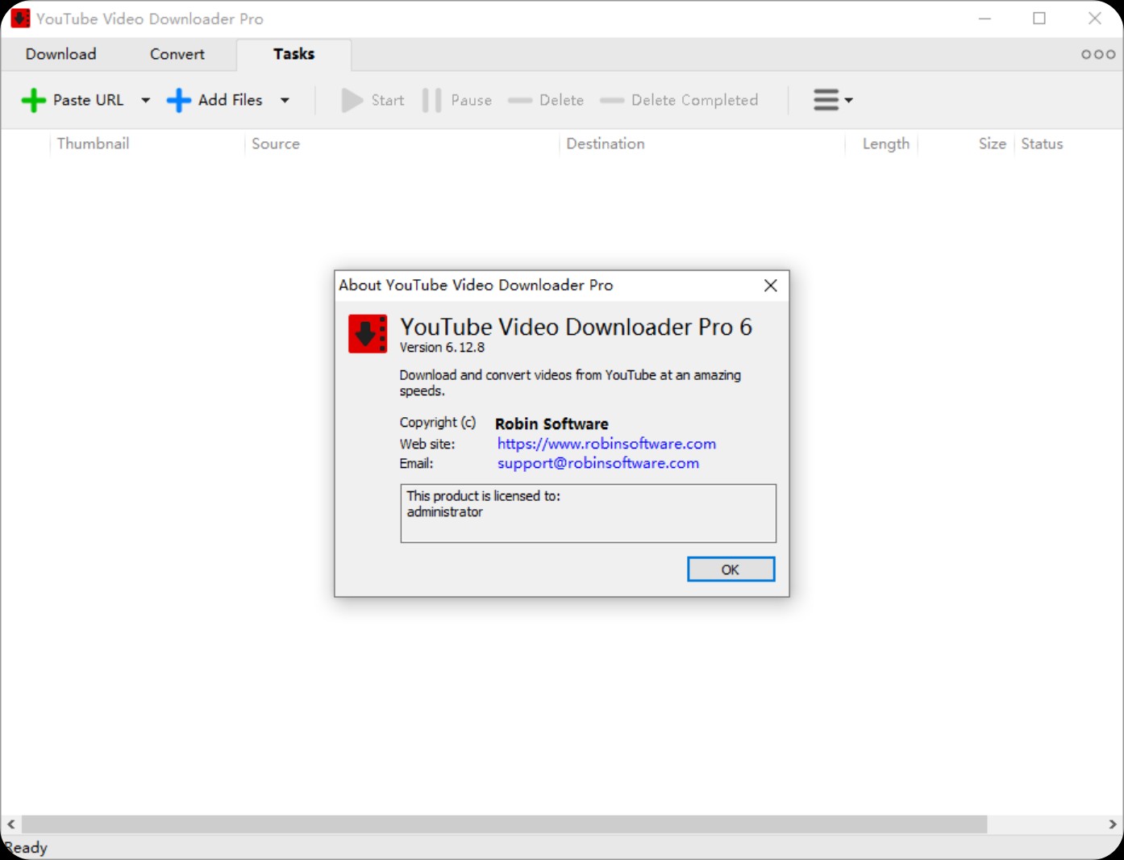
Task: Select the Tasks tab
Action: (x=293, y=54)
